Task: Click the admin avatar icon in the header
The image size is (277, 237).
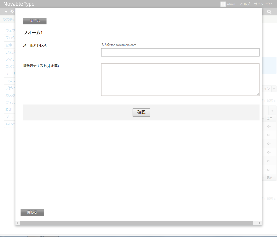Action: coord(223,4)
